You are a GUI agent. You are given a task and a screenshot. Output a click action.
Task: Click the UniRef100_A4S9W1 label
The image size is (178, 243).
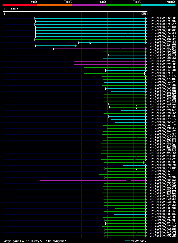(163, 70)
